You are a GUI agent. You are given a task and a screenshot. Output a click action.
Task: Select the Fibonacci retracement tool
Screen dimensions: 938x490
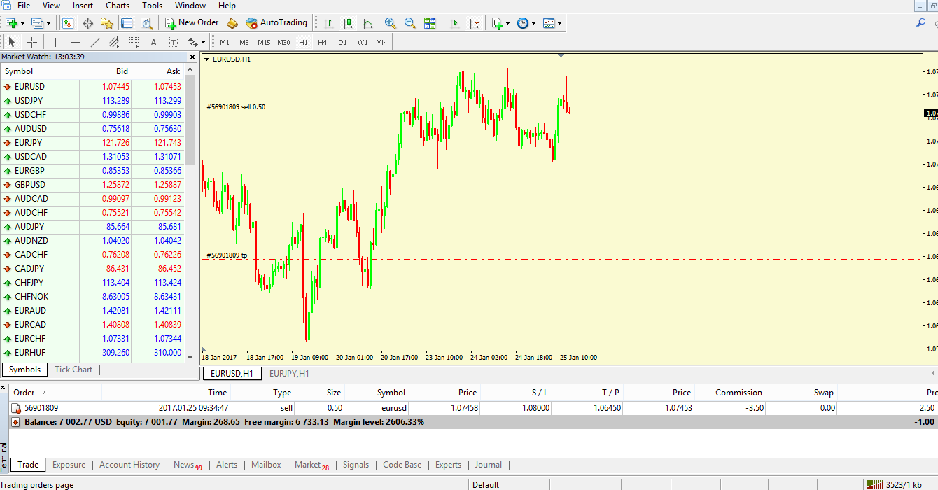114,41
